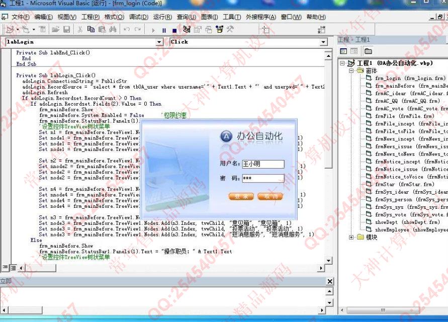Screen dimensions: 448x322
Task: Click the 用户名 field containing 王小明
Action: click(263, 164)
